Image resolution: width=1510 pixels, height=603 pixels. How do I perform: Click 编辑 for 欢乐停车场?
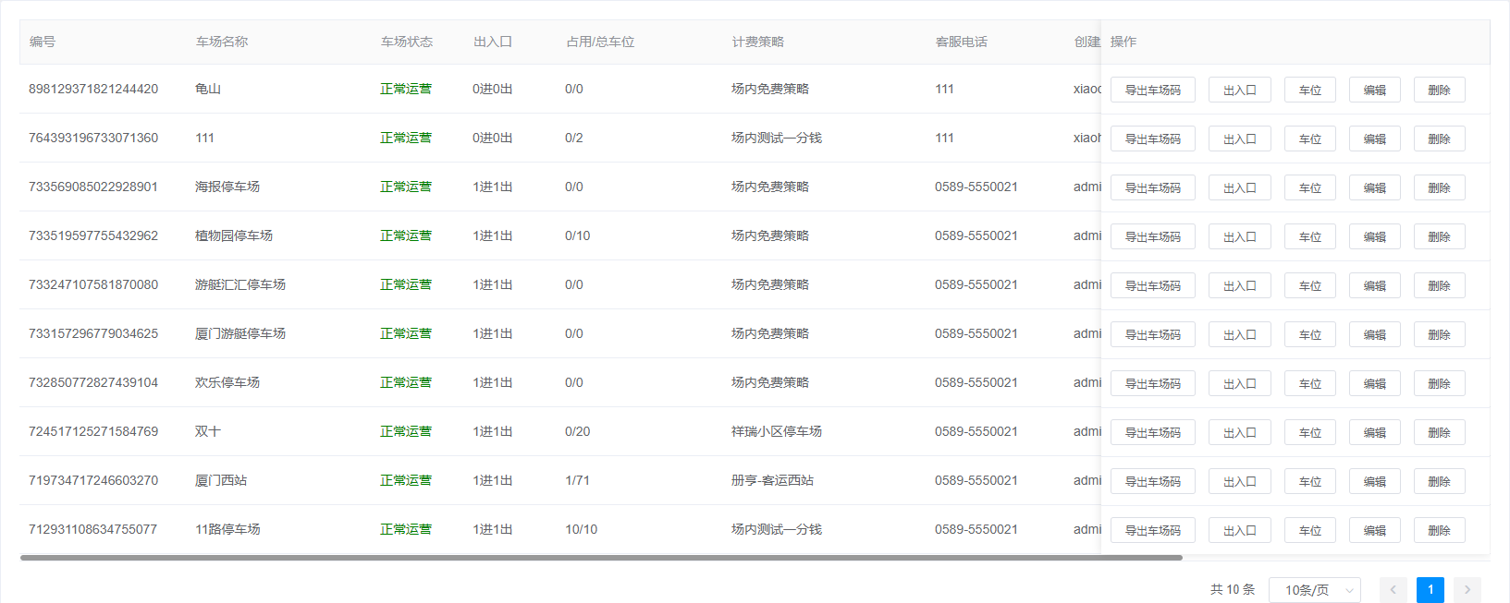point(1374,383)
